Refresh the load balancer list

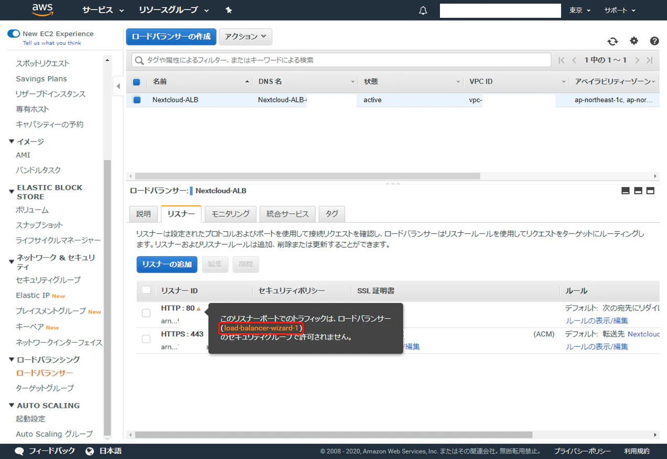click(x=612, y=41)
